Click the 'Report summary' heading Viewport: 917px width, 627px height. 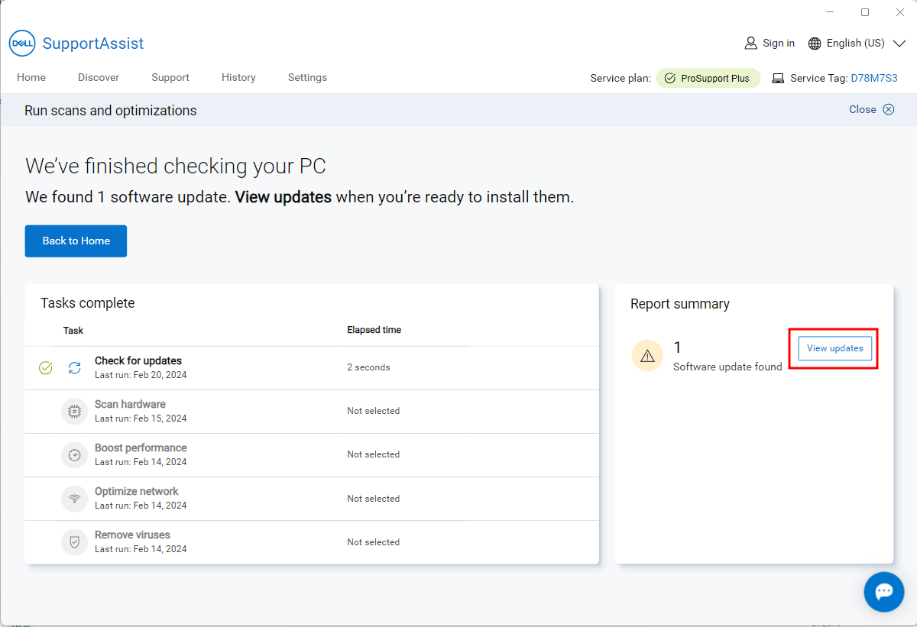(680, 304)
